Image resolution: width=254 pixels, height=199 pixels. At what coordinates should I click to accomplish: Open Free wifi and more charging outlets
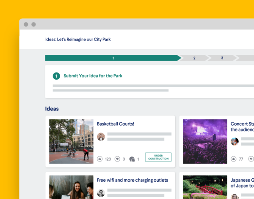click(x=133, y=180)
